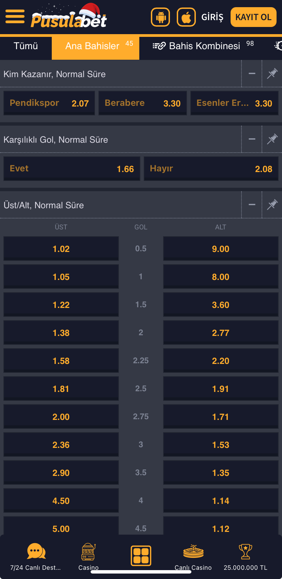
Task: Open the hamburger navigation menu
Action: [x=15, y=16]
